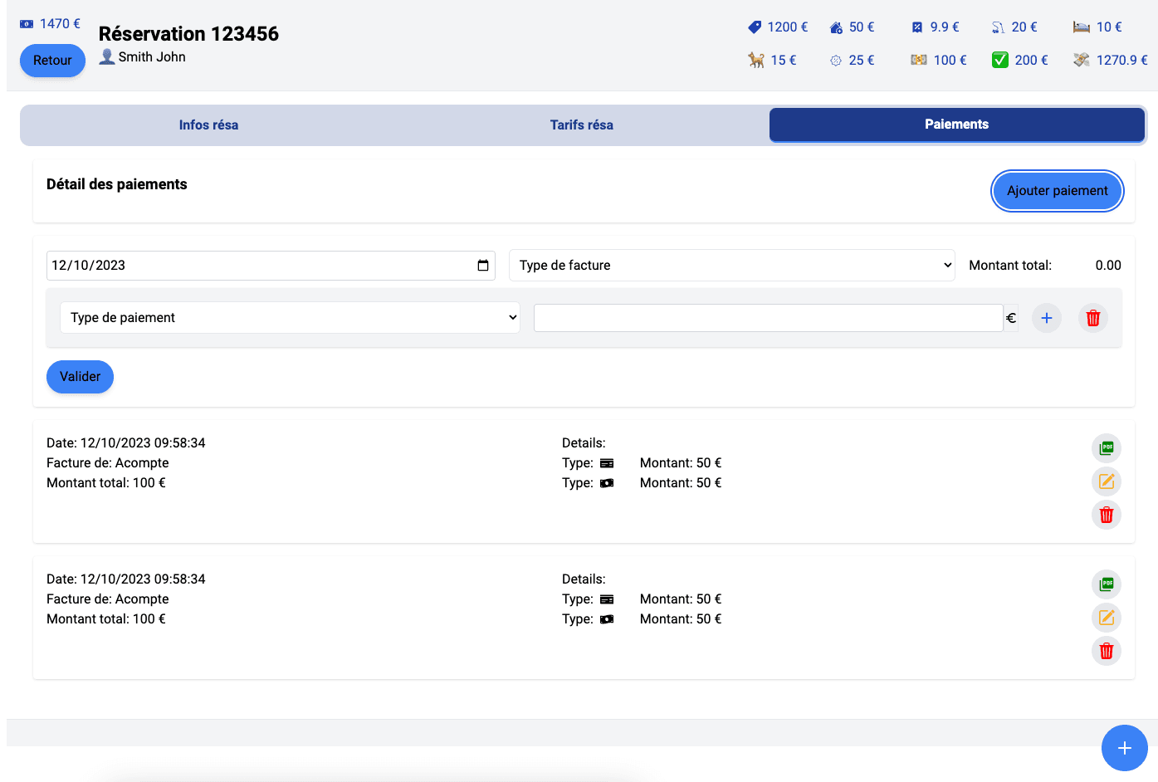
Task: Open the Type de facture dropdown
Action: click(732, 266)
